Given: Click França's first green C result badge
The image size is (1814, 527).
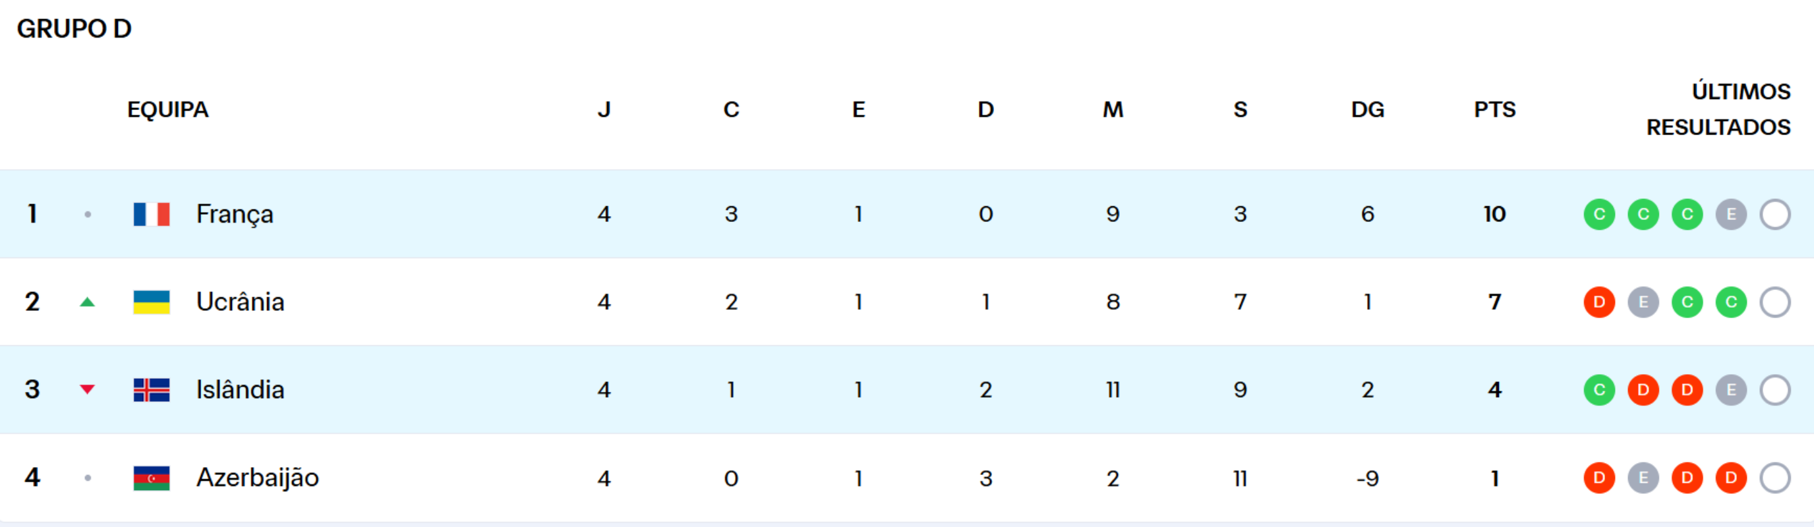Looking at the screenshot, I should point(1599,214).
